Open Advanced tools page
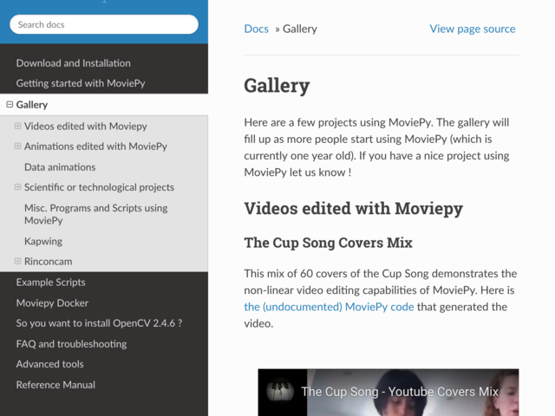The width and height of the screenshot is (555, 416). [50, 364]
